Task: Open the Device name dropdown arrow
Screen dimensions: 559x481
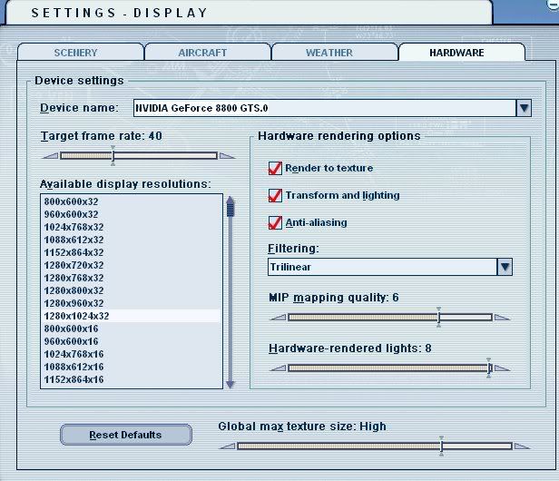Action: coord(524,108)
